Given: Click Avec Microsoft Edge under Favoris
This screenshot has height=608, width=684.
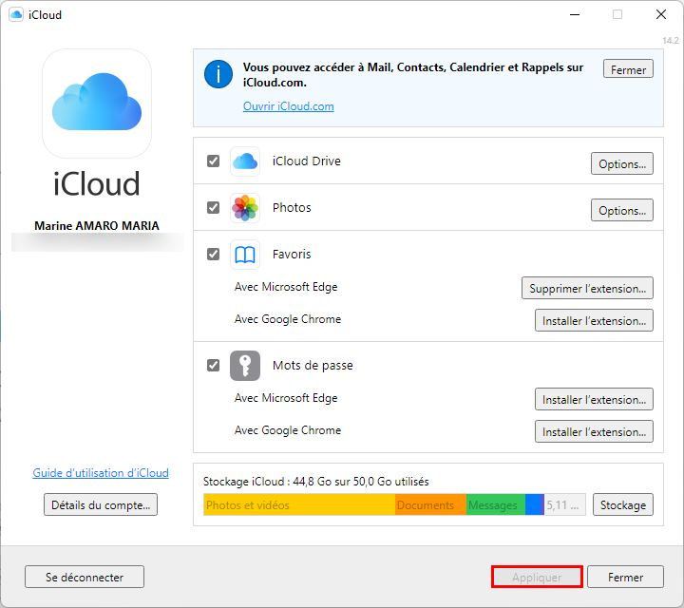Looking at the screenshot, I should [286, 287].
